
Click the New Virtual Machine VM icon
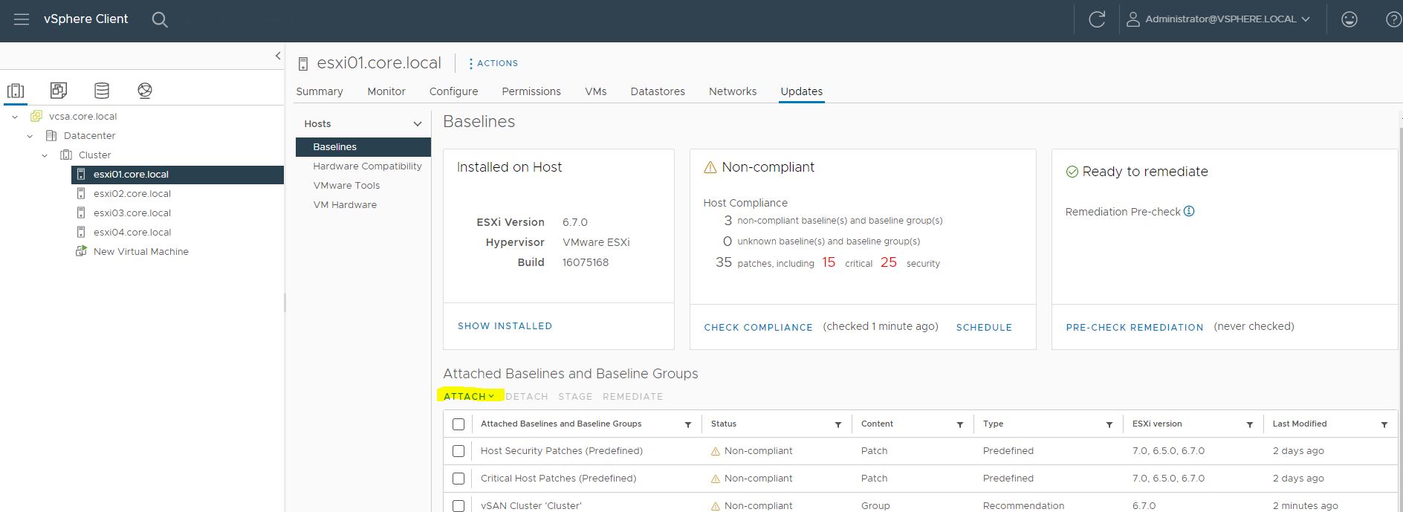[81, 251]
